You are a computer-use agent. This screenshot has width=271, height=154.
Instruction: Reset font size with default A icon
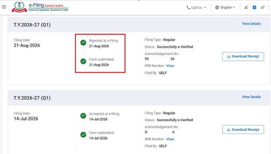click(254, 8)
